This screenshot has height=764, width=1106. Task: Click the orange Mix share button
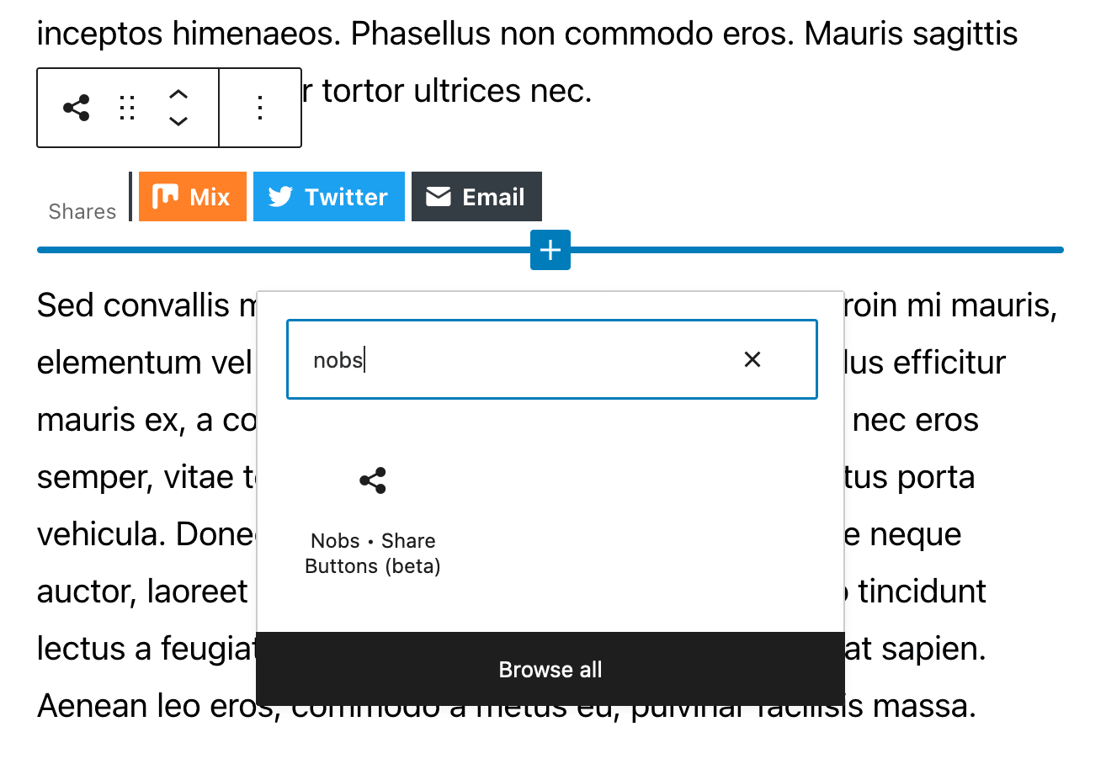[x=192, y=196]
